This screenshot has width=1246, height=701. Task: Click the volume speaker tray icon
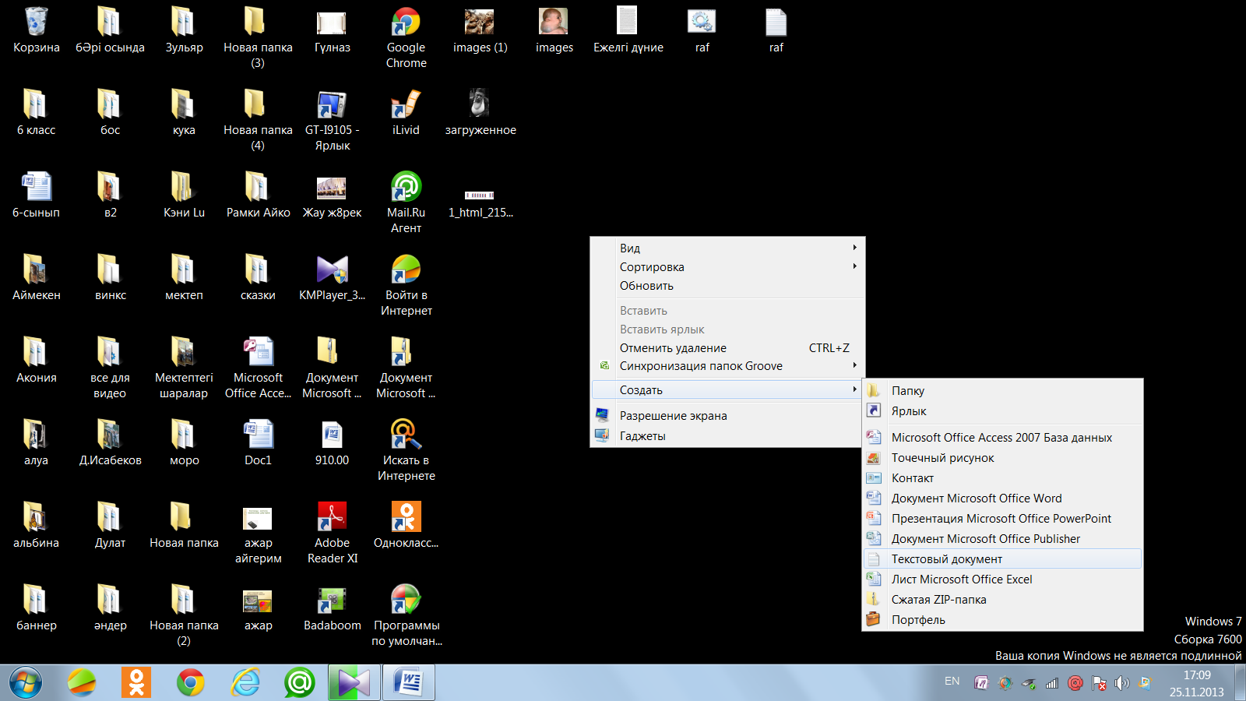point(1121,683)
